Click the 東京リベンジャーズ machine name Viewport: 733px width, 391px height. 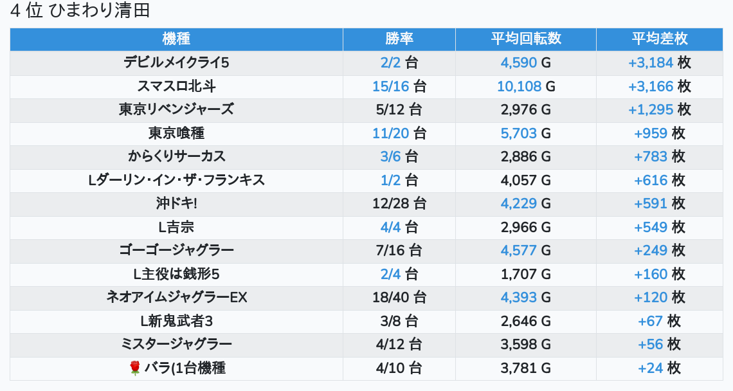point(176,109)
